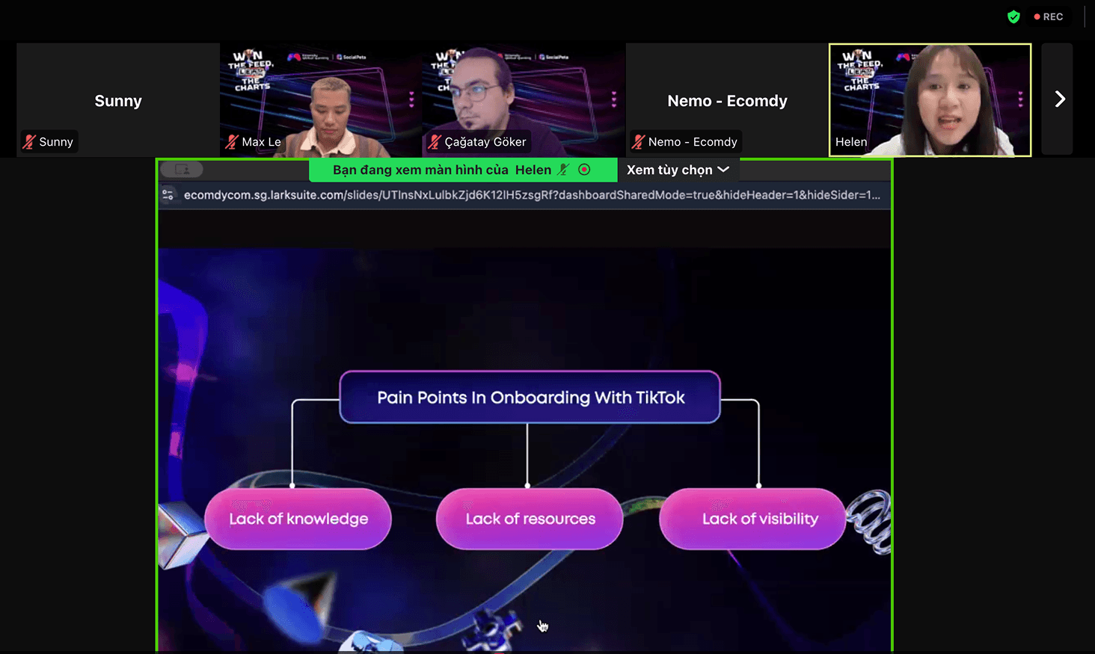Click Nemo - Ecomdy's muted mic icon
The width and height of the screenshot is (1095, 654).
point(639,141)
